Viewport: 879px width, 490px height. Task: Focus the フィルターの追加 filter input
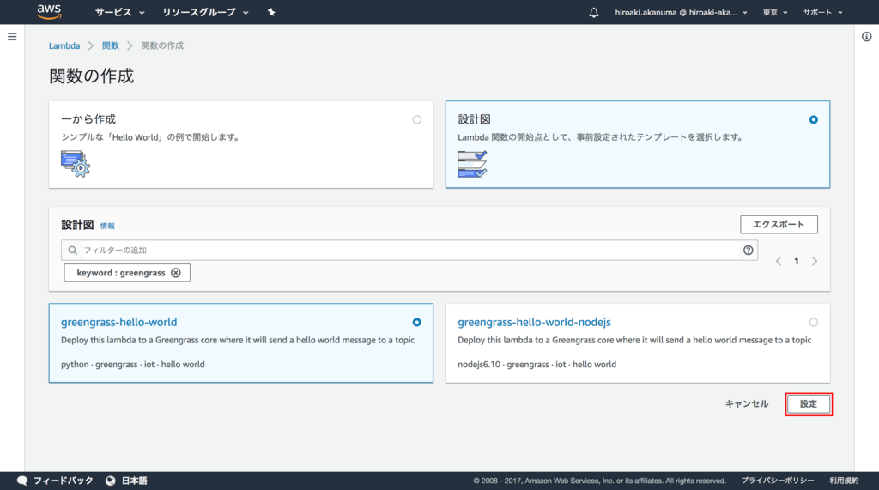click(x=409, y=250)
